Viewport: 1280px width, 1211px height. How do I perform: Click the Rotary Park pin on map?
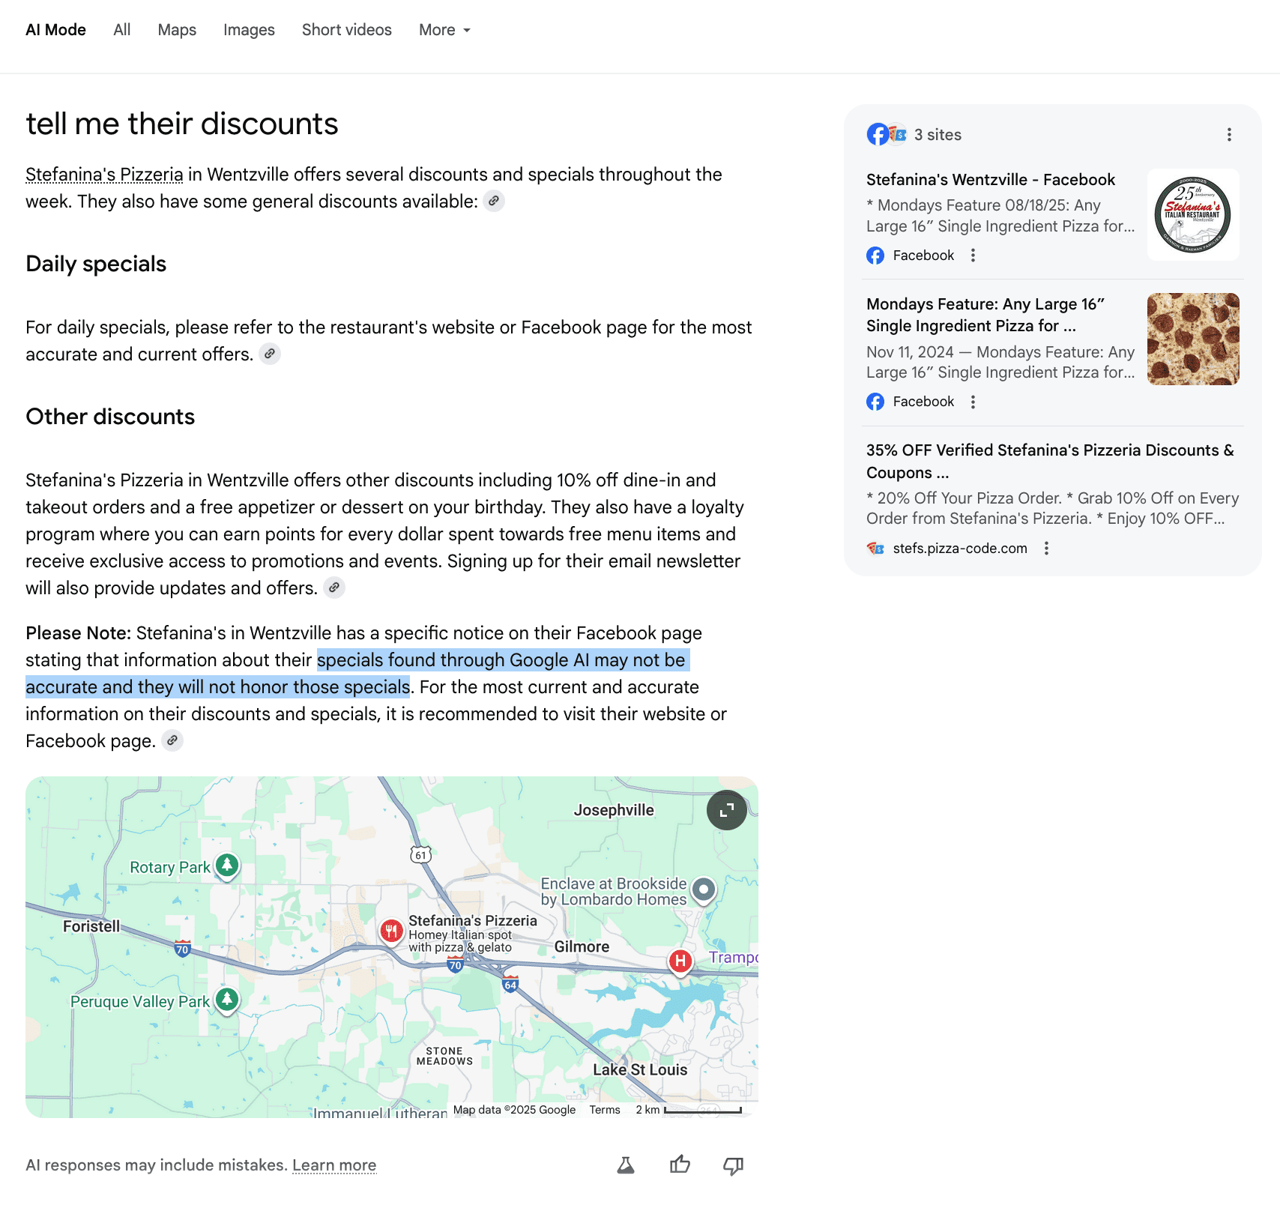[x=227, y=866]
